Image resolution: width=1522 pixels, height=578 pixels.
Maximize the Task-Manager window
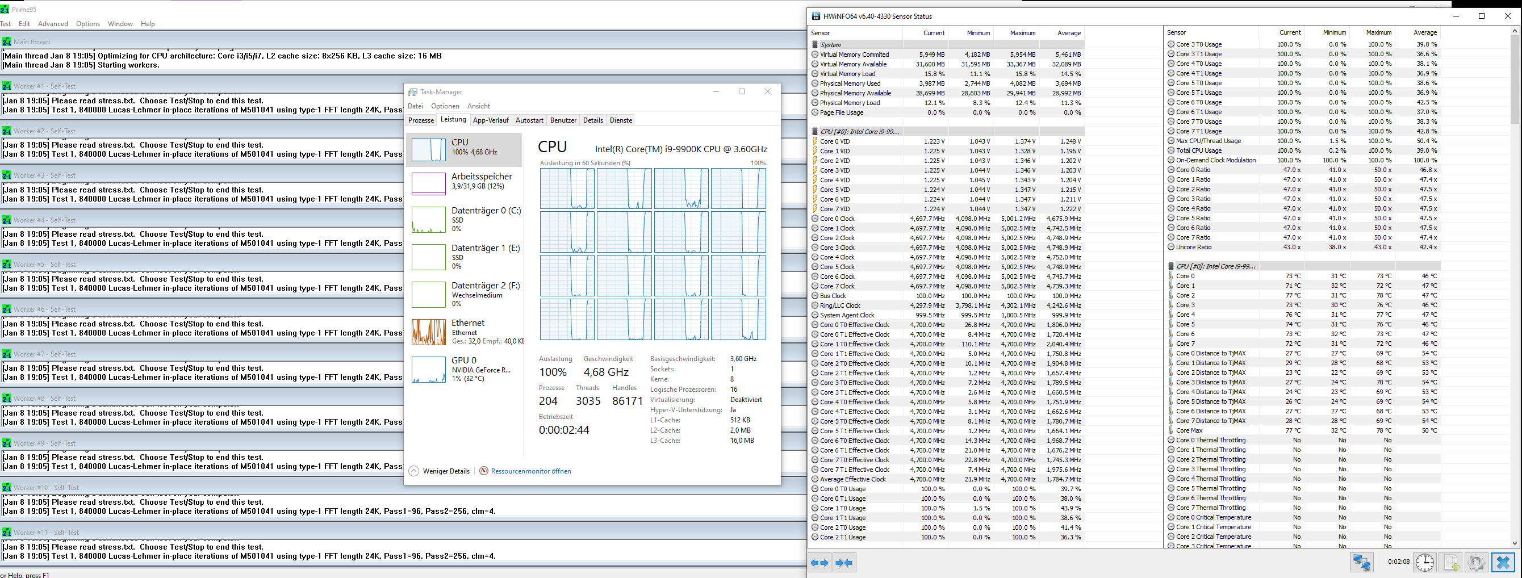tap(742, 91)
